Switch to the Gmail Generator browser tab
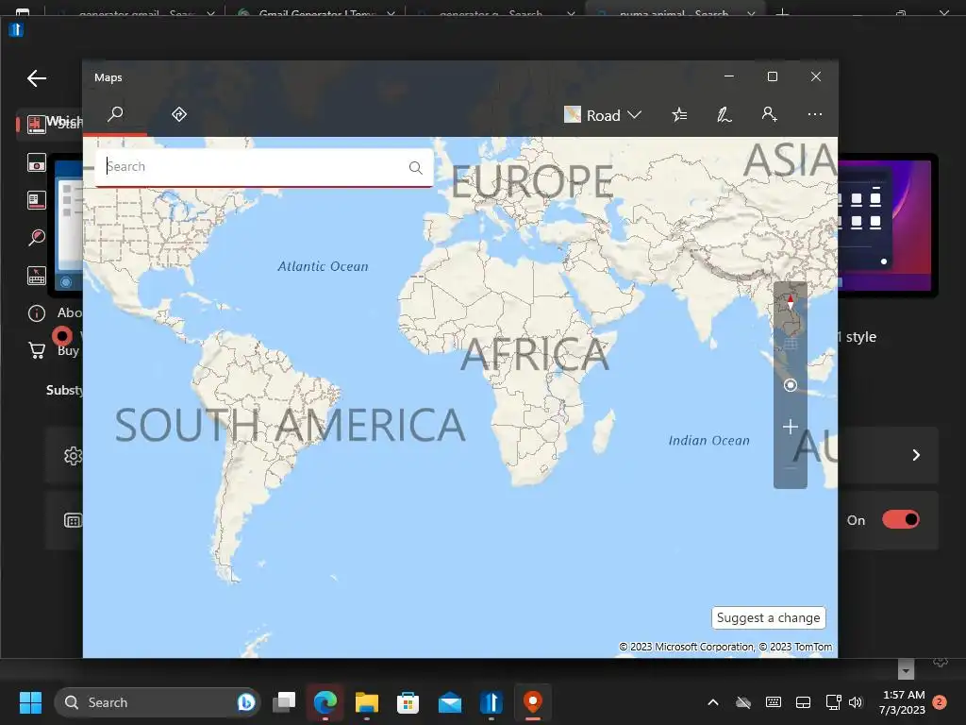966x725 pixels. coord(315,12)
